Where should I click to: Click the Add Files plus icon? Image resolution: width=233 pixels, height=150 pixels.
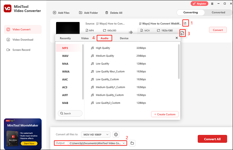coord(55,13)
